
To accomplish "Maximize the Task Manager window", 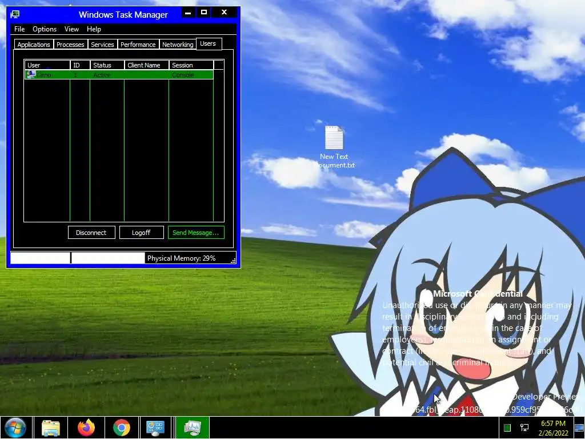I will click(204, 13).
